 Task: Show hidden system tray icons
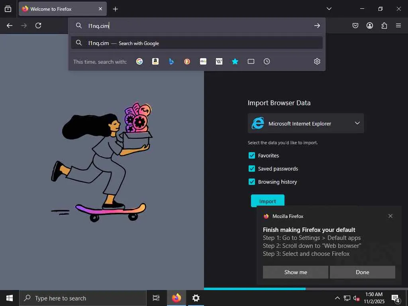[337, 298]
